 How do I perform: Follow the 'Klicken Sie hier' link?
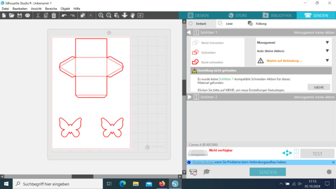[x=203, y=162]
